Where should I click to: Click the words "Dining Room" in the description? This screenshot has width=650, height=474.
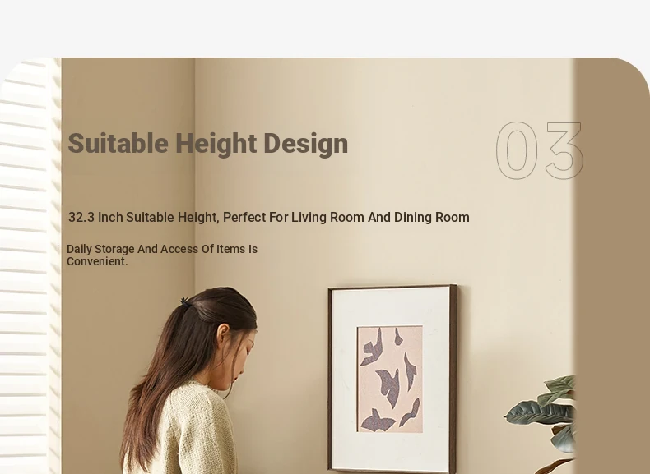(431, 217)
